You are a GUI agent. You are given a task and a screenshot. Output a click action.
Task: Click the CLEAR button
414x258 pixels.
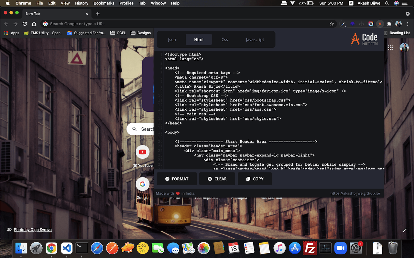pyautogui.click(x=217, y=179)
